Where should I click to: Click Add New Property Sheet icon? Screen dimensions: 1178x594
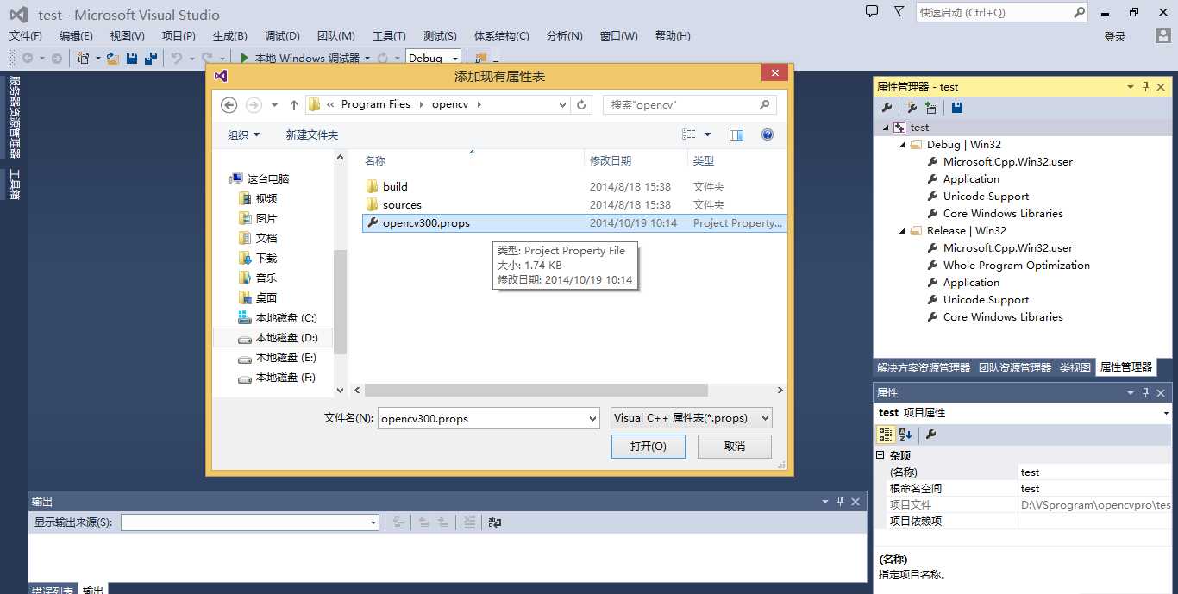pos(912,108)
